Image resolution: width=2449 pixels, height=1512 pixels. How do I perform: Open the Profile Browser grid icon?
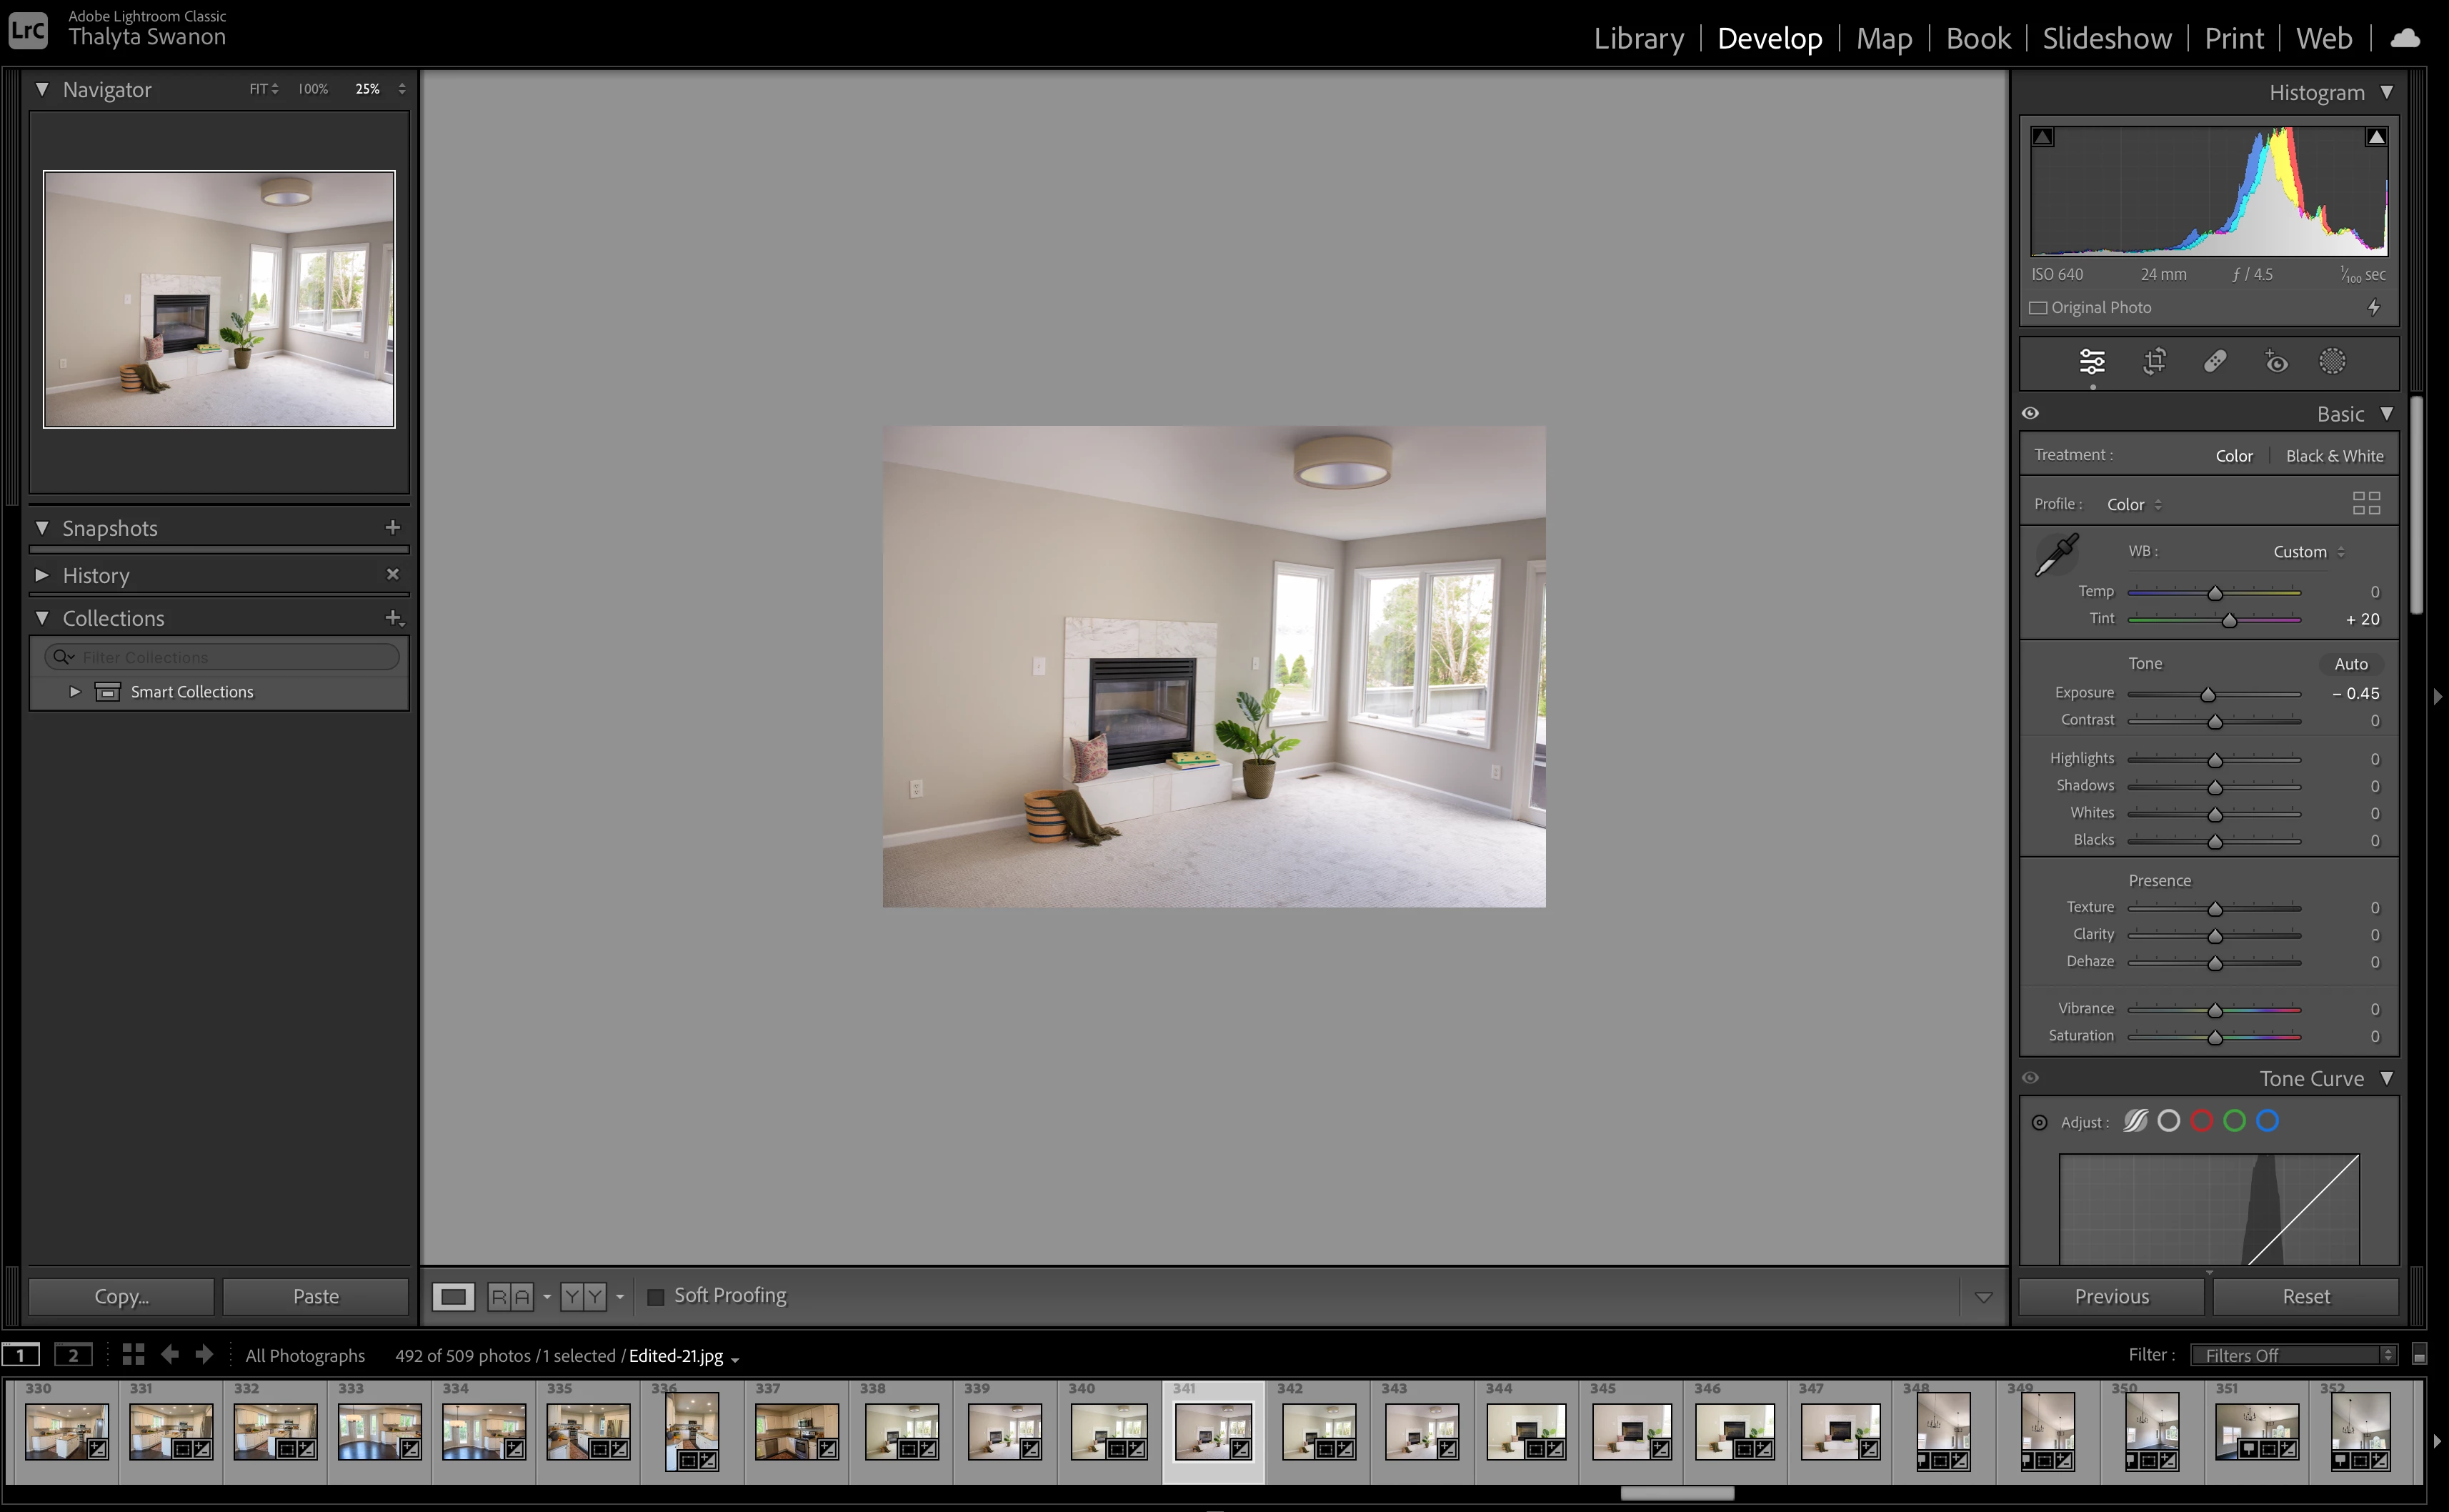(2365, 503)
